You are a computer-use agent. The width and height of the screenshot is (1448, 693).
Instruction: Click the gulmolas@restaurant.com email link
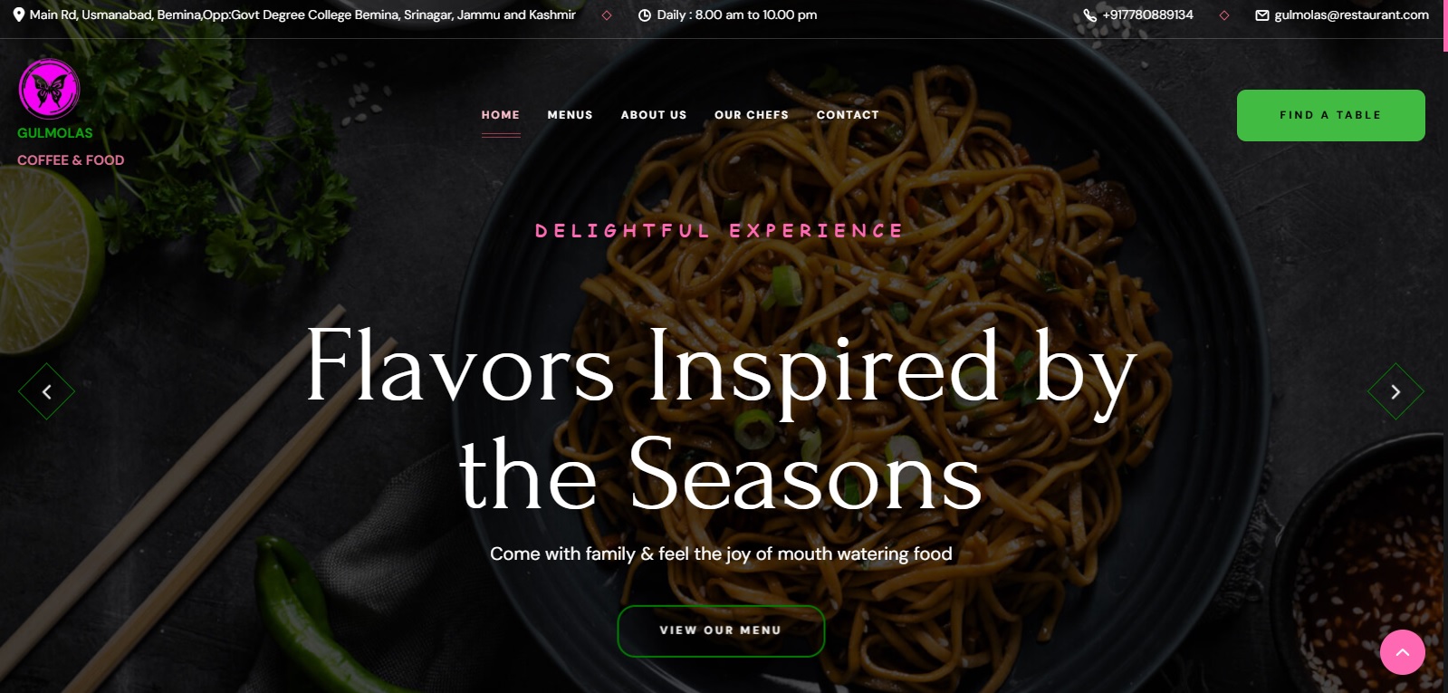[1352, 15]
